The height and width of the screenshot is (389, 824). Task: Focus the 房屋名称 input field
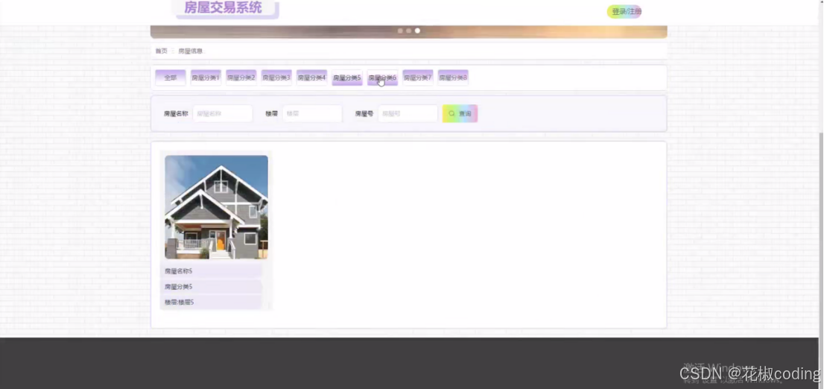click(x=222, y=113)
